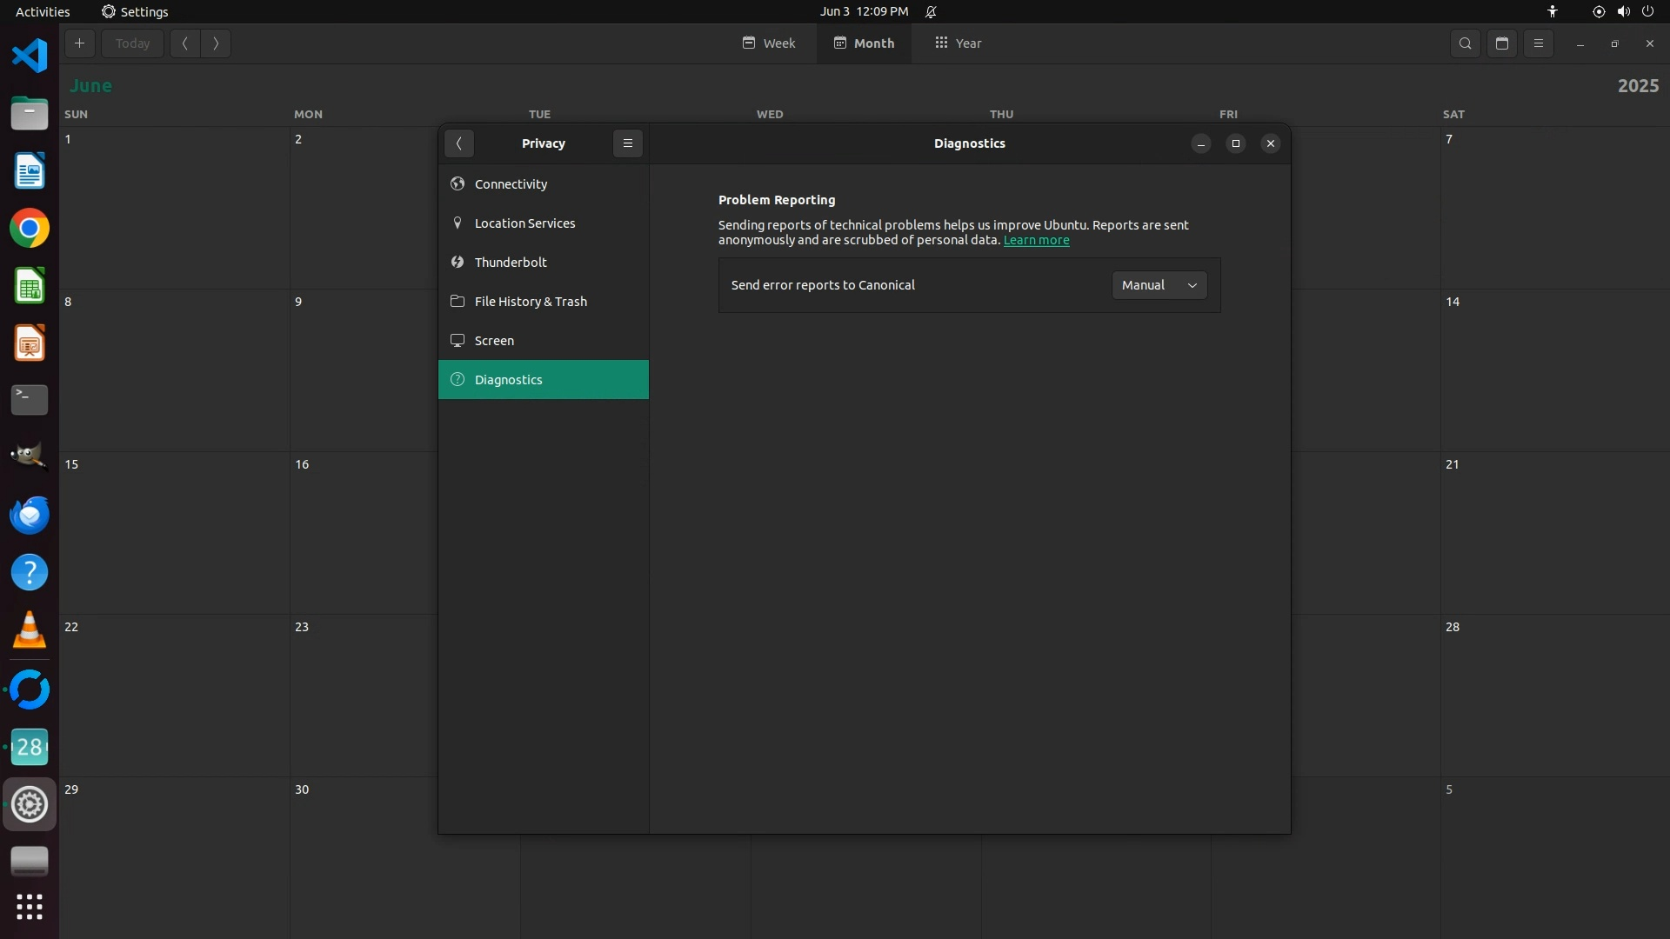
Task: Select Location Services in Privacy sidebar
Action: click(524, 223)
